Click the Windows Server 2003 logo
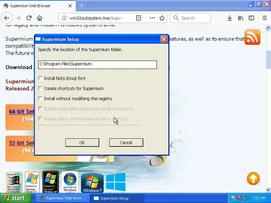 coord(32,182)
